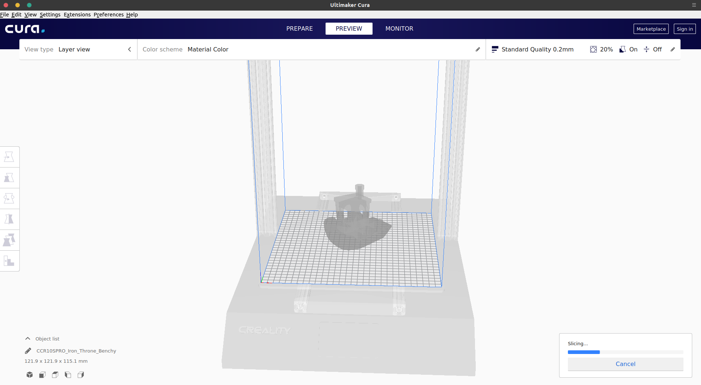Select the Rotate tool

click(10, 198)
